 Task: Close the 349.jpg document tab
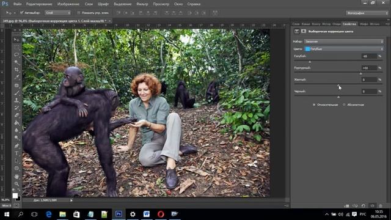[x=110, y=21]
